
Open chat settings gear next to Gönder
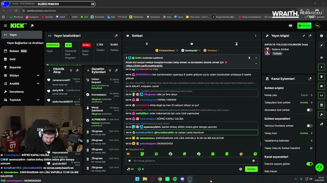click(x=240, y=169)
